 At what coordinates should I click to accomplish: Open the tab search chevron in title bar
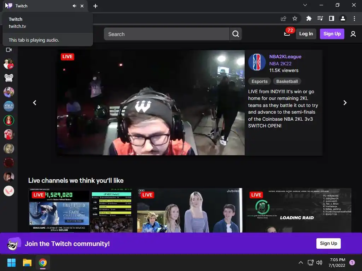305,5
